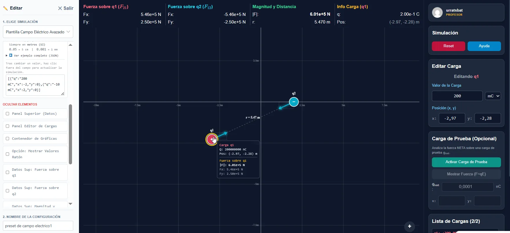The height and width of the screenshot is (233, 510).
Task: Click Activar Carga de Prueba button
Action: (x=466, y=162)
